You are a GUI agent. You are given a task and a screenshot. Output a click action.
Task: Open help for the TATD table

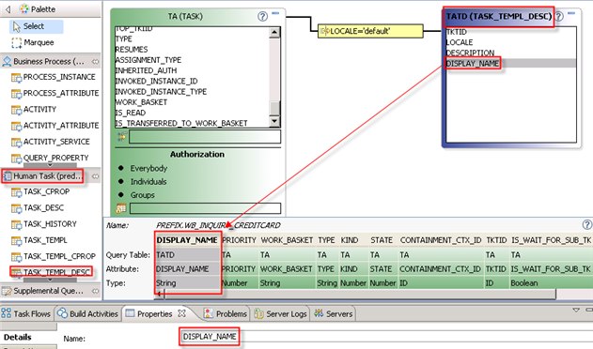[559, 16]
